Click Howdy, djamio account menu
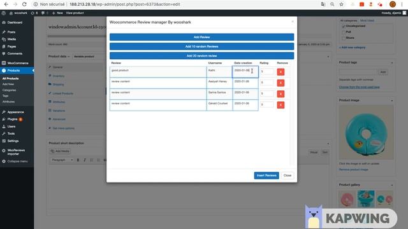Viewport: 408px width, 229px height. coord(394,13)
